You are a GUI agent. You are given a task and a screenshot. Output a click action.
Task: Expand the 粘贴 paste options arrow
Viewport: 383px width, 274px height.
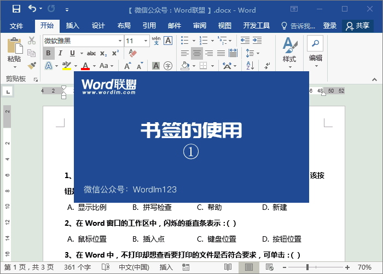click(15, 67)
